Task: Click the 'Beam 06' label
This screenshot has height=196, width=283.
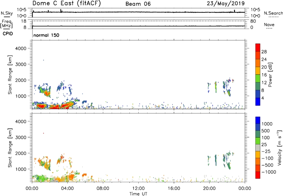Action: 138,4
